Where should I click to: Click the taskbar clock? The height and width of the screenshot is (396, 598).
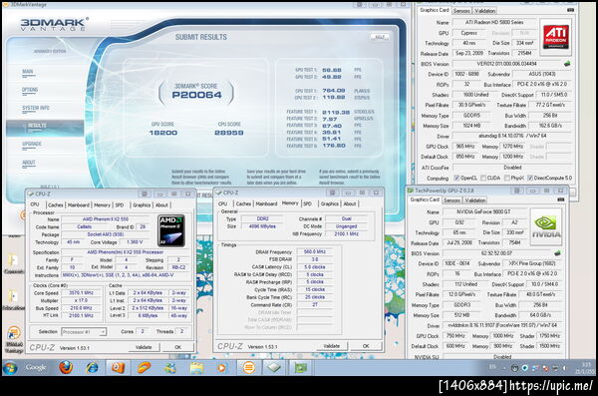coord(585,368)
